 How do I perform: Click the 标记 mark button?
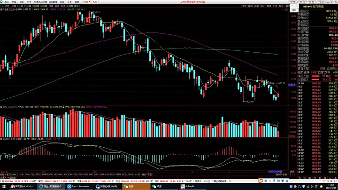coord(281,6)
